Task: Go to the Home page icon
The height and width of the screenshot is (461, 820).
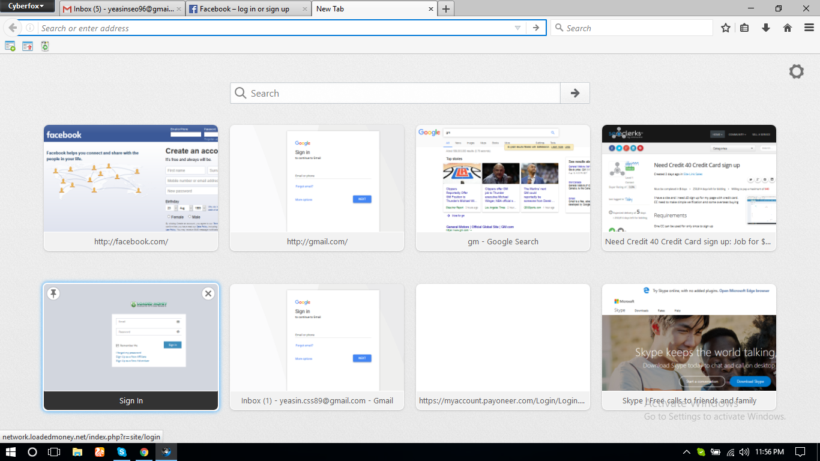Action: pyautogui.click(x=788, y=28)
